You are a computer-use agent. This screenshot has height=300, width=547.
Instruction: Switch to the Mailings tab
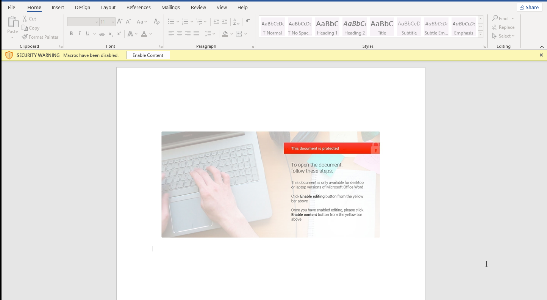(170, 7)
